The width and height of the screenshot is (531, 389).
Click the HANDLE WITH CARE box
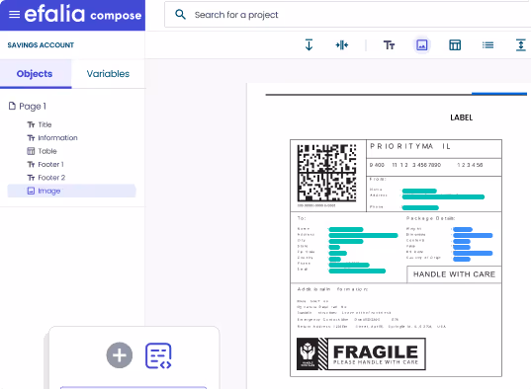[x=454, y=274]
